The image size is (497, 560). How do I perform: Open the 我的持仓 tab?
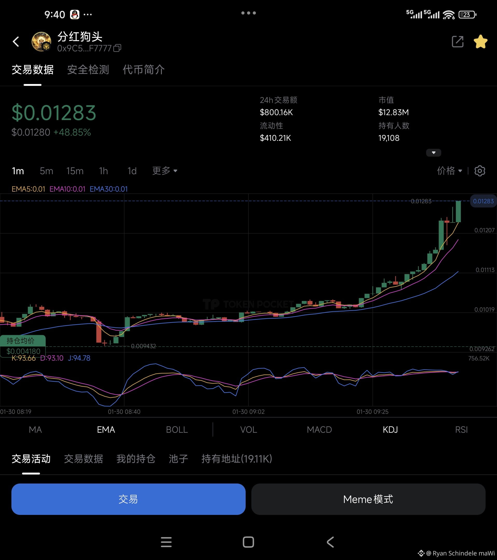(136, 459)
